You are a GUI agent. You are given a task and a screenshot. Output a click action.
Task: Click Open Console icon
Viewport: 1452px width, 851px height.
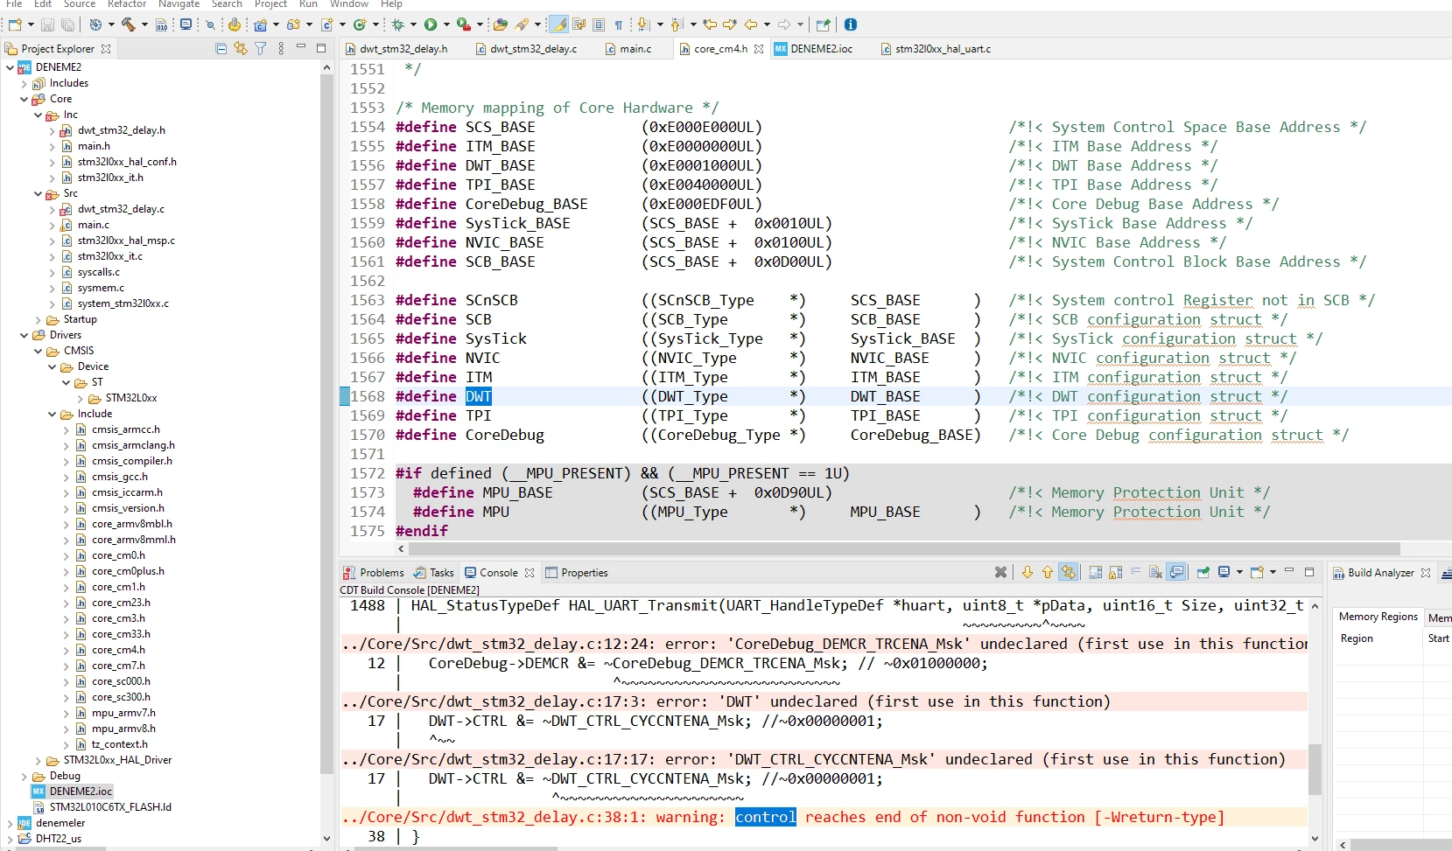(x=1257, y=572)
